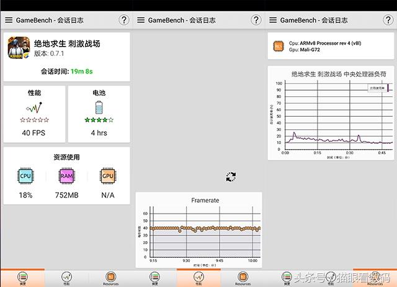Viewport: 397px width, 287px height.
Task: Select the 摘要 tab in the summary panel
Action: (22, 278)
